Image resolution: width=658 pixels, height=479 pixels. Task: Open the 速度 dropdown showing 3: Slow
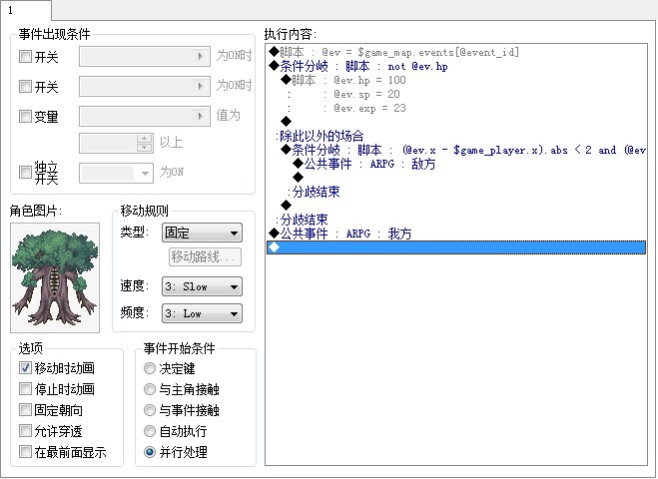coord(202,286)
